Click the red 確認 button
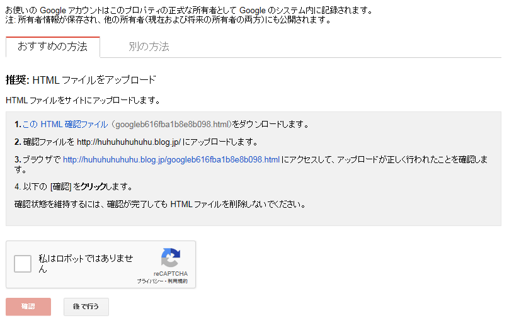Screen dimensions: 514x323 [28, 307]
